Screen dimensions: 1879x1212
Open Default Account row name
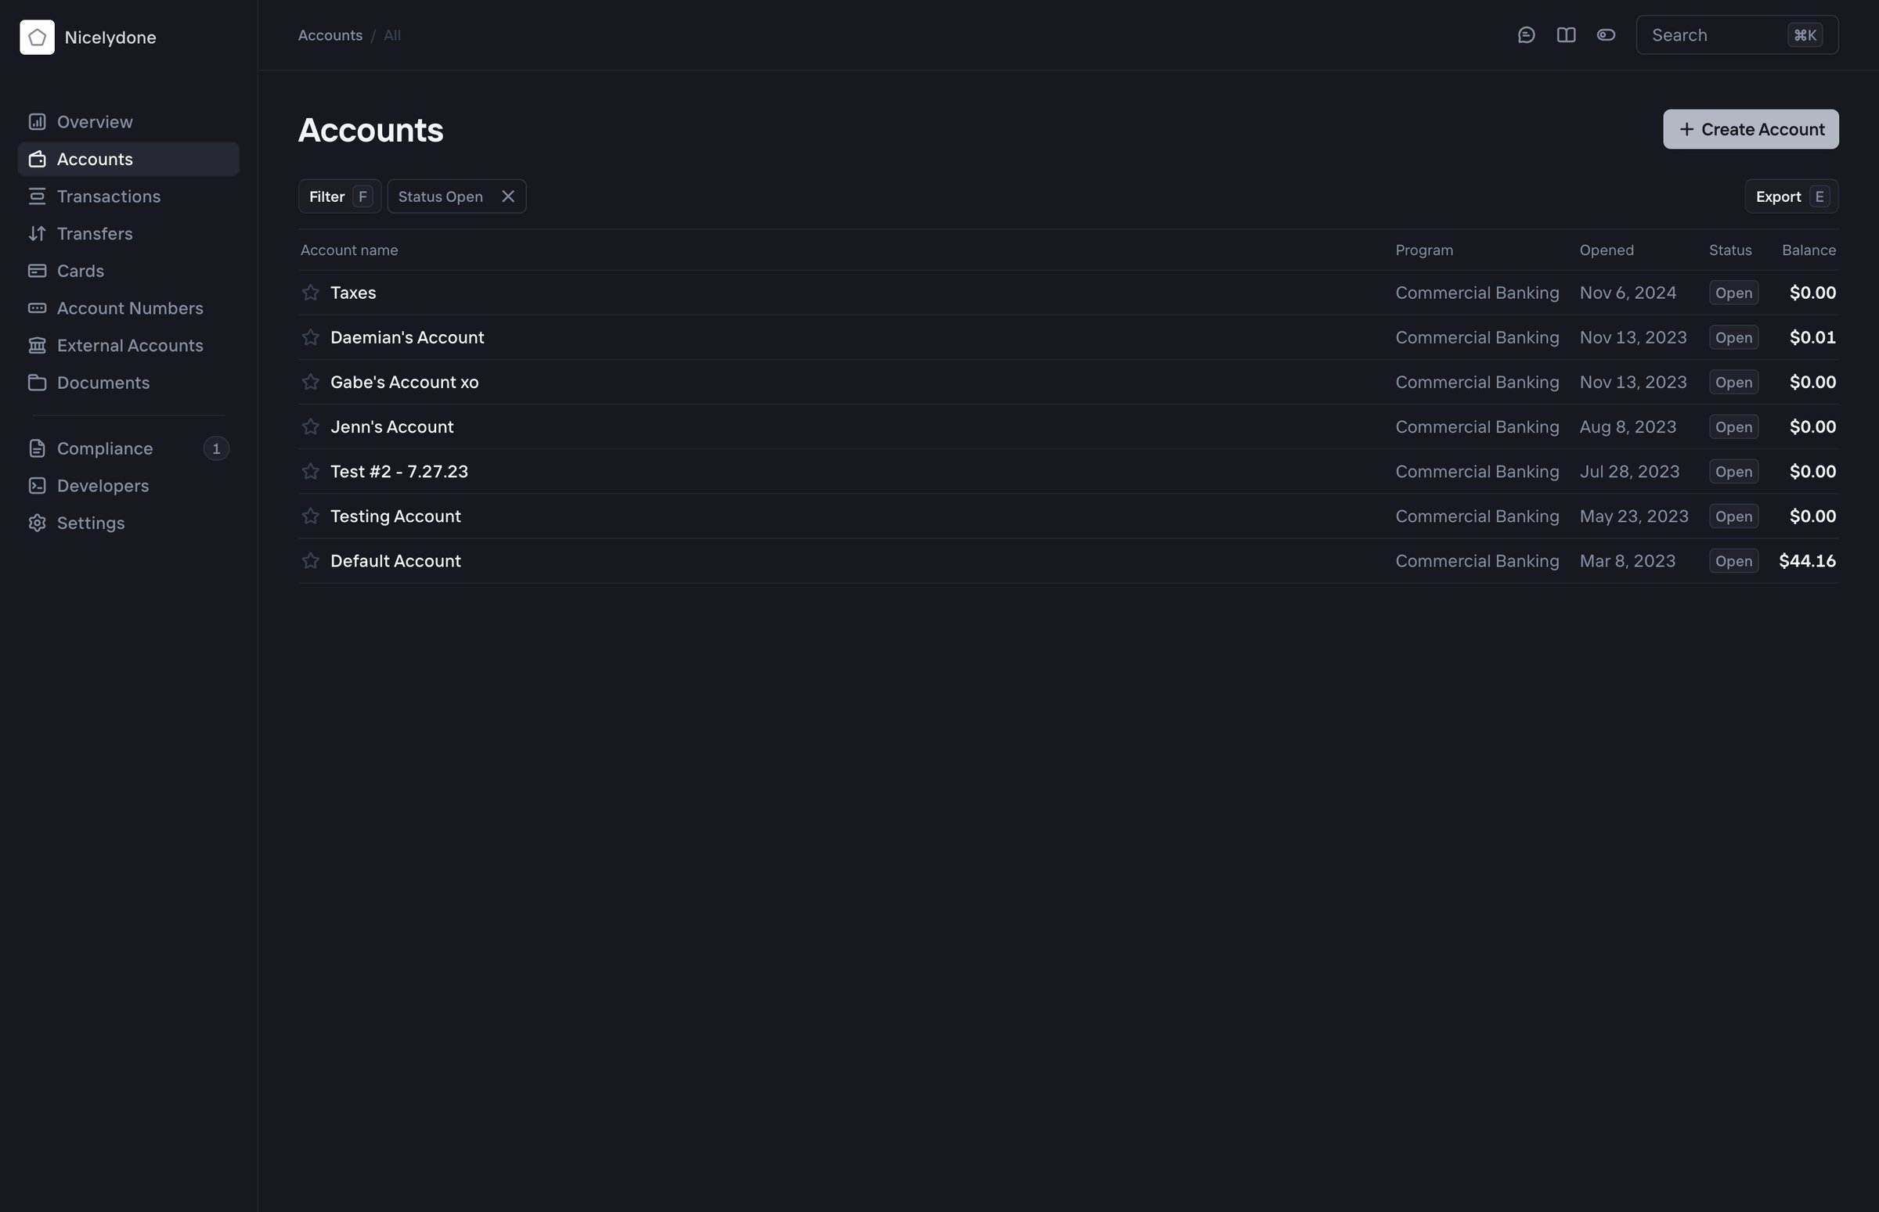click(395, 561)
